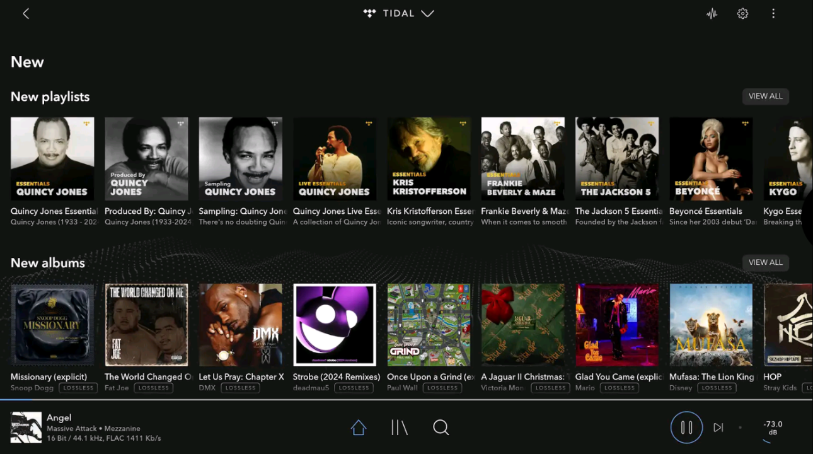Screen dimensions: 813x454
Task: Open Once Upon a Grind album cover
Action: tap(429, 325)
